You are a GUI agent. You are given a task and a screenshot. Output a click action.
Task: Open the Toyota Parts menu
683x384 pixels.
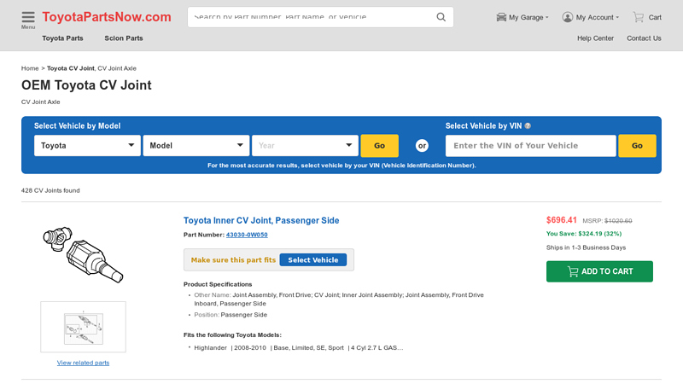(x=62, y=38)
